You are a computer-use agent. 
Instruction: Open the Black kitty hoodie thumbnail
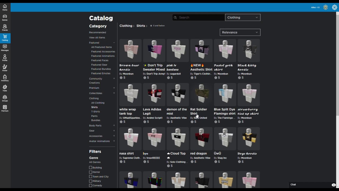pos(249,50)
